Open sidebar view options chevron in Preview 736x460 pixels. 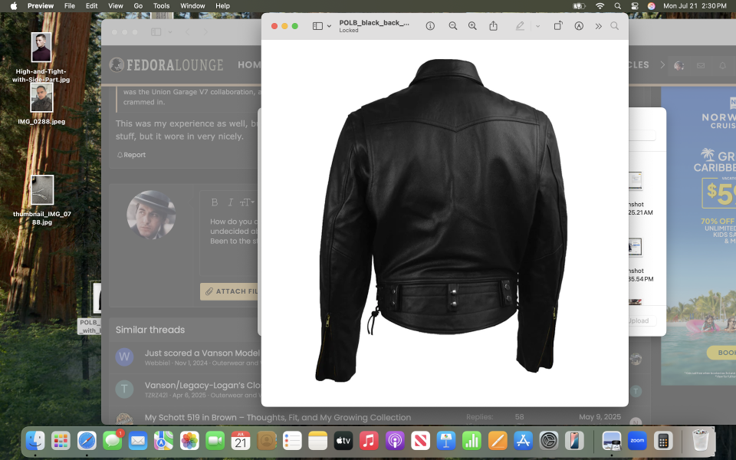[329, 26]
